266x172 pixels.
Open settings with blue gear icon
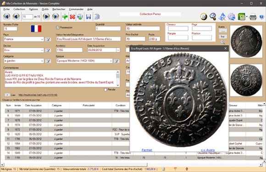pos(232,17)
